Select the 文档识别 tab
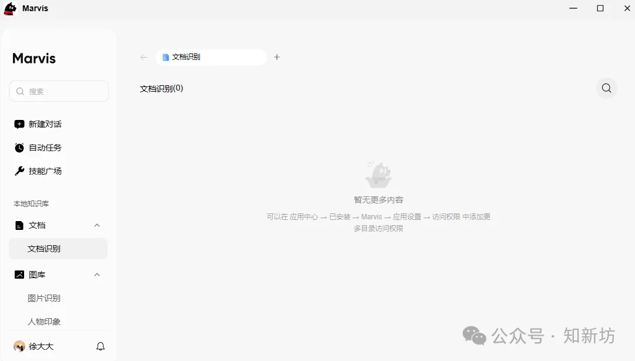This screenshot has height=361, width=635. tap(211, 57)
